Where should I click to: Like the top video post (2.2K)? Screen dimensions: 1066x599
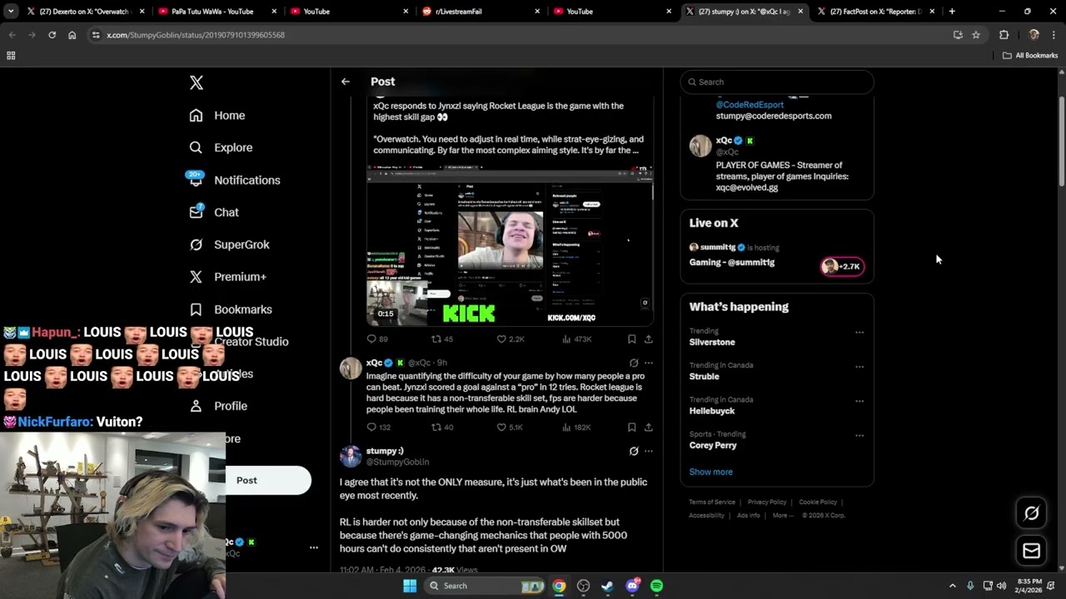tap(510, 339)
